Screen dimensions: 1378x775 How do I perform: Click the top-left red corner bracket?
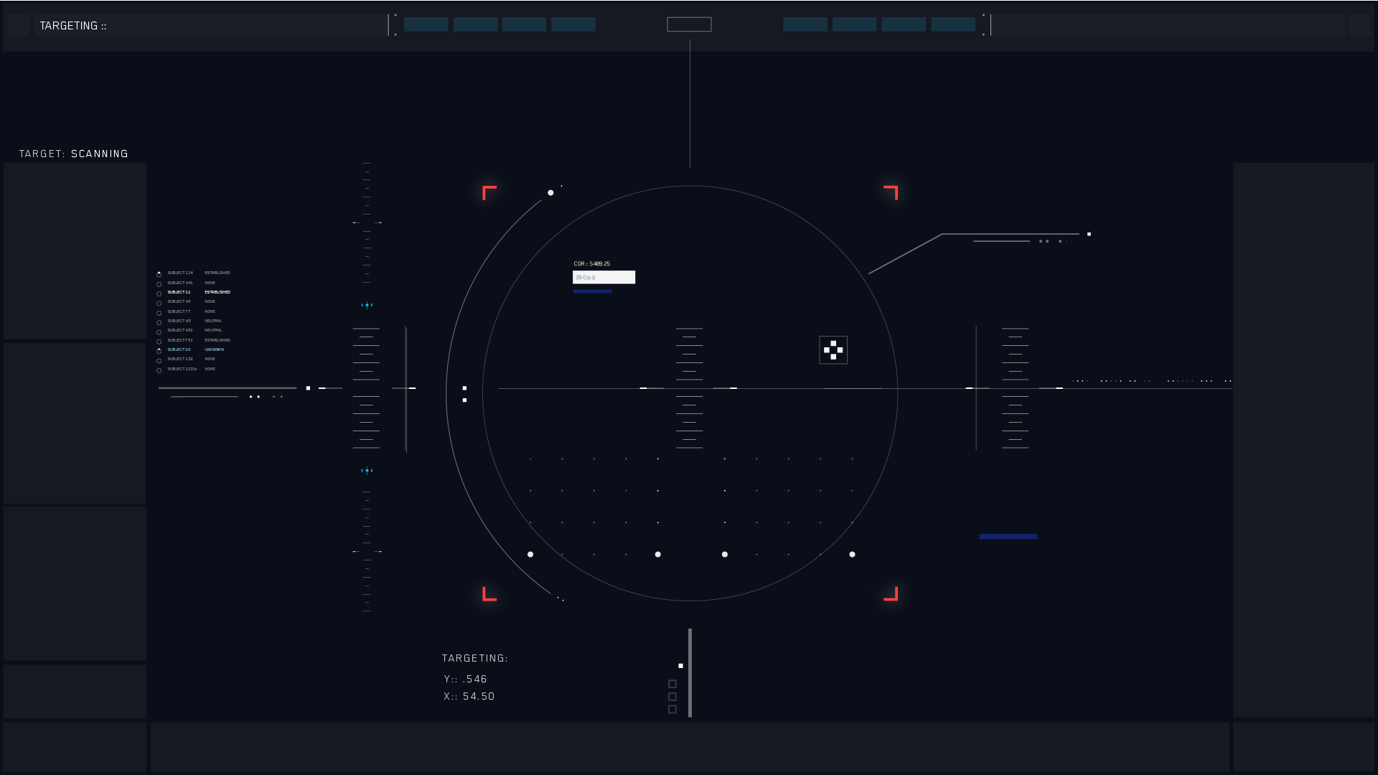(489, 192)
